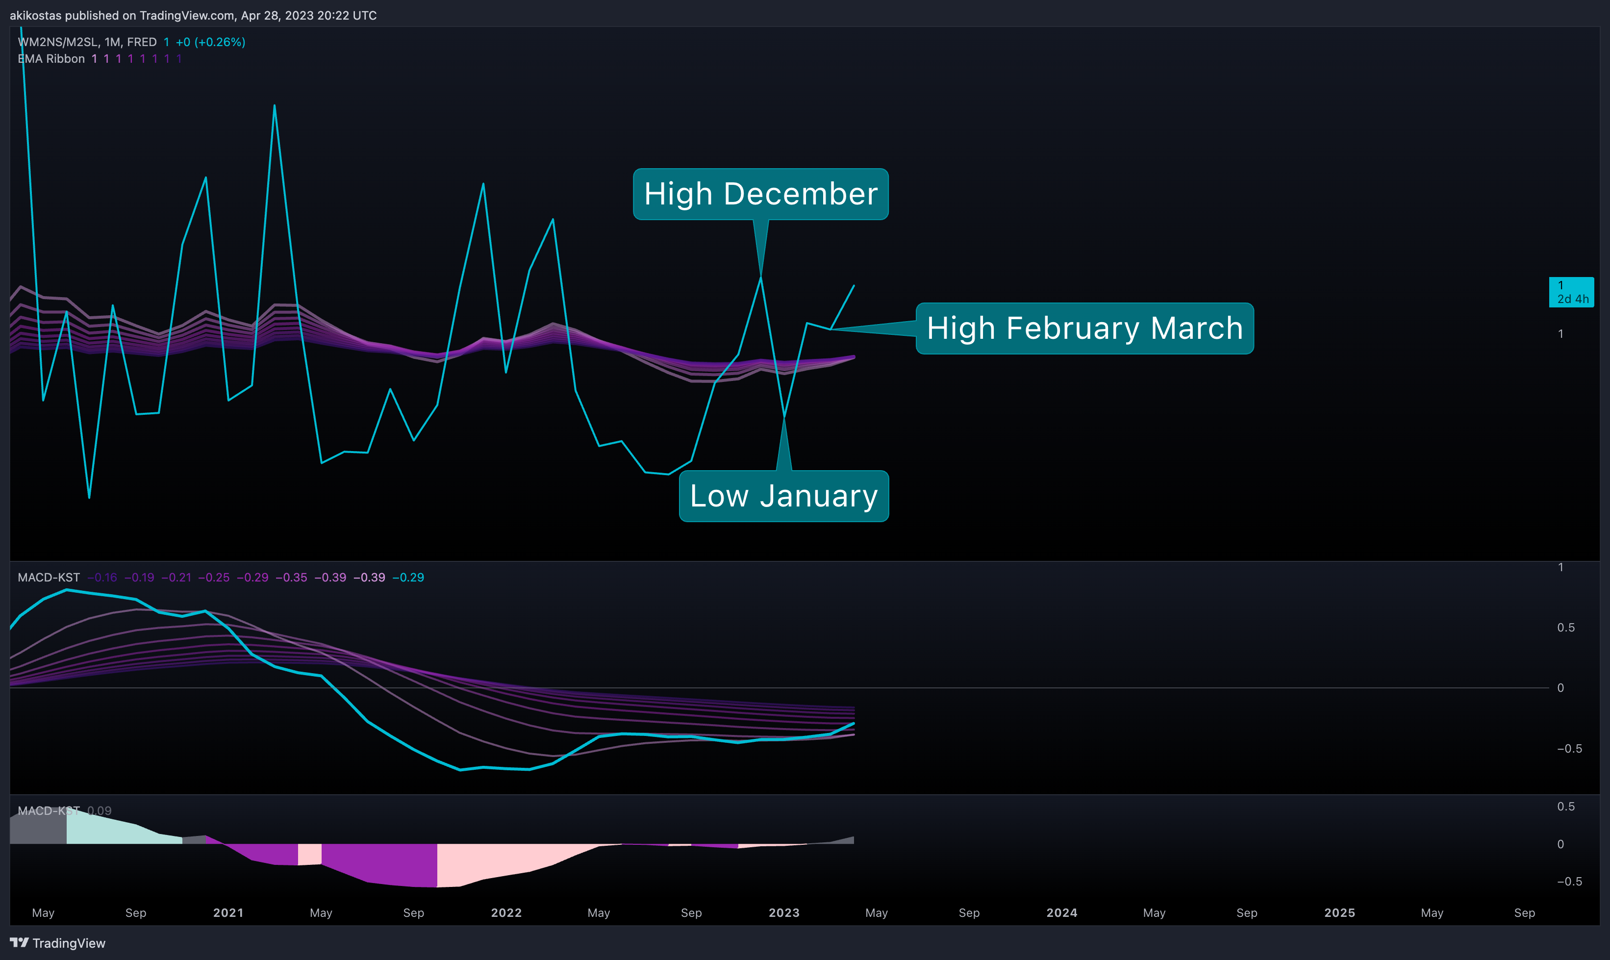Screen dimensions: 1610x960
Task: Click the 2024 time axis label
Action: (1062, 913)
